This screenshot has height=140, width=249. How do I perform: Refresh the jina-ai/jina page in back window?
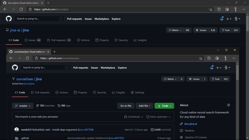(21, 9)
